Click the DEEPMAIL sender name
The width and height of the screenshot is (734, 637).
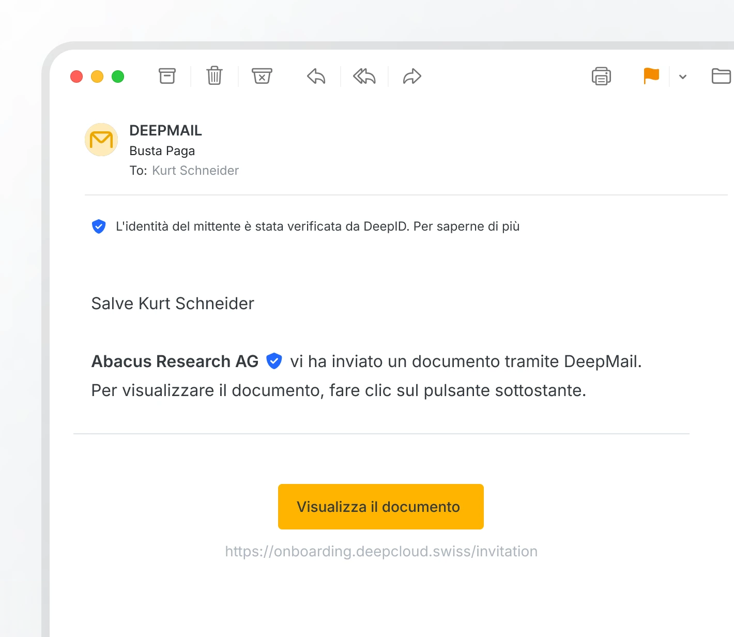(165, 130)
